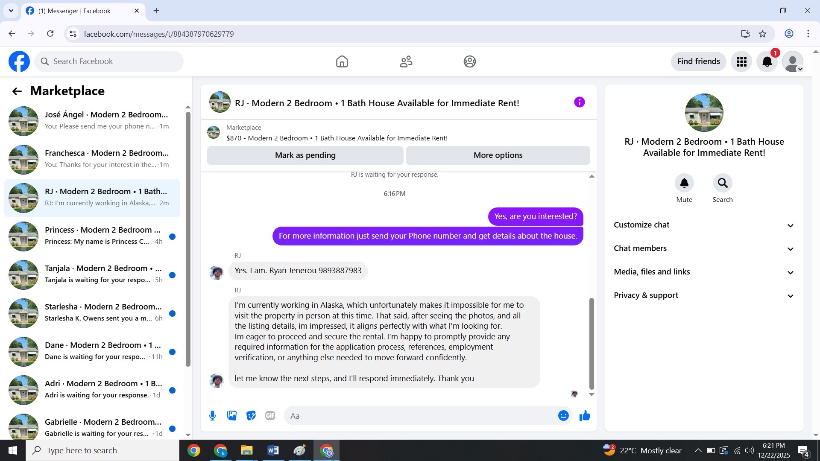This screenshot has width=820, height=461.
Task: Mute this conversation with bell button
Action: point(684,183)
